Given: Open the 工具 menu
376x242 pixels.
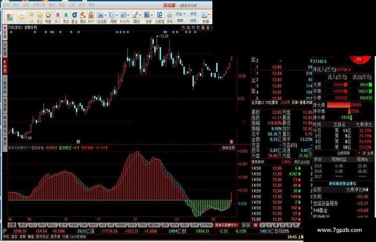Looking at the screenshot, I should tap(72, 5).
